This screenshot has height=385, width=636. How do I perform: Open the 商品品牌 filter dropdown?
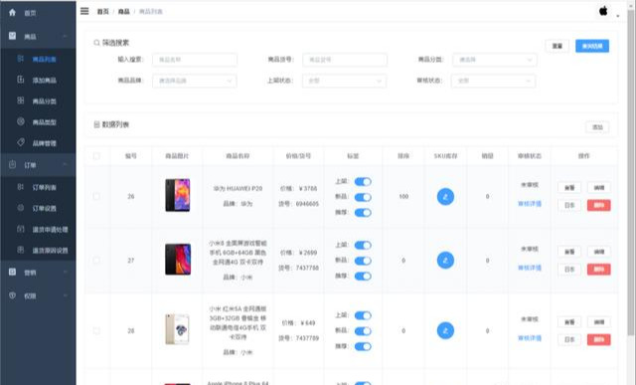pos(195,81)
